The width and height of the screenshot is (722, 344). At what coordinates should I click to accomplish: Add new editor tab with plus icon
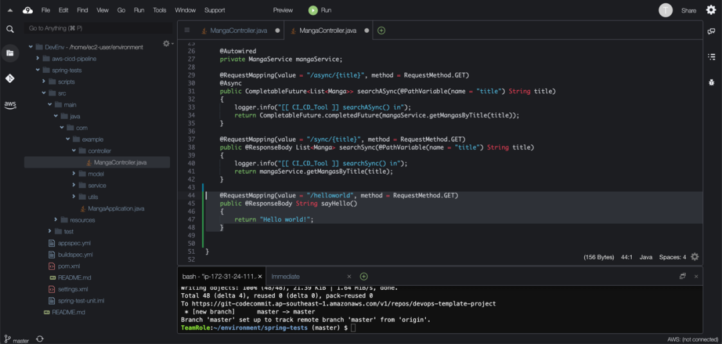(381, 30)
